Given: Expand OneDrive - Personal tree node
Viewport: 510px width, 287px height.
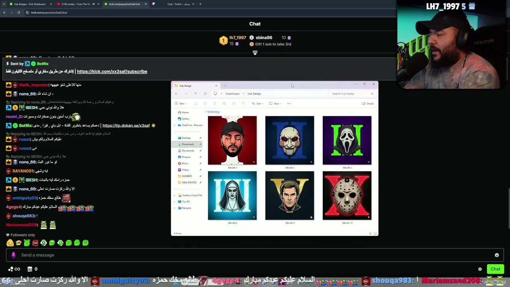Looking at the screenshot, I should pyautogui.click(x=174, y=125).
